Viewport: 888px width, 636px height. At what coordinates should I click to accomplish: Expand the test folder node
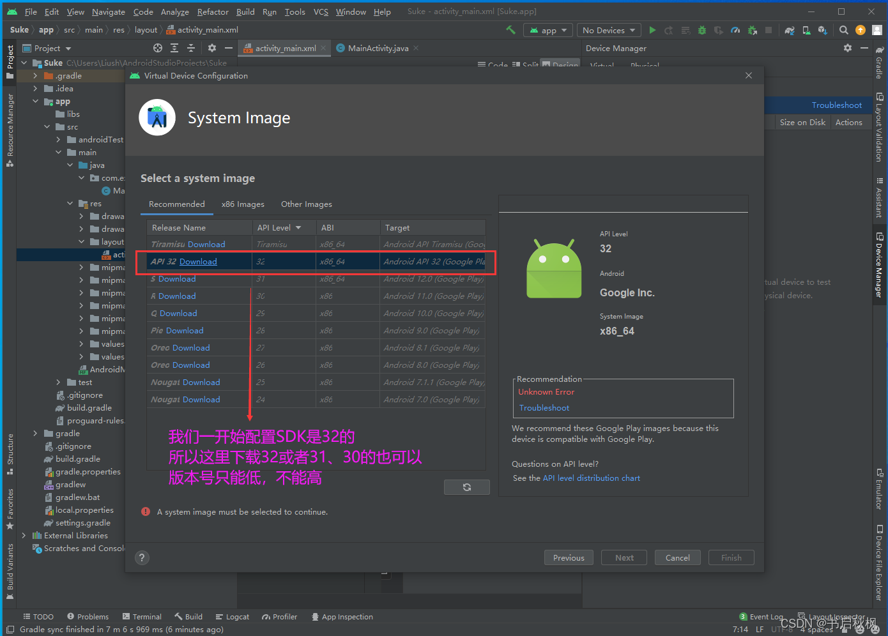pos(59,382)
